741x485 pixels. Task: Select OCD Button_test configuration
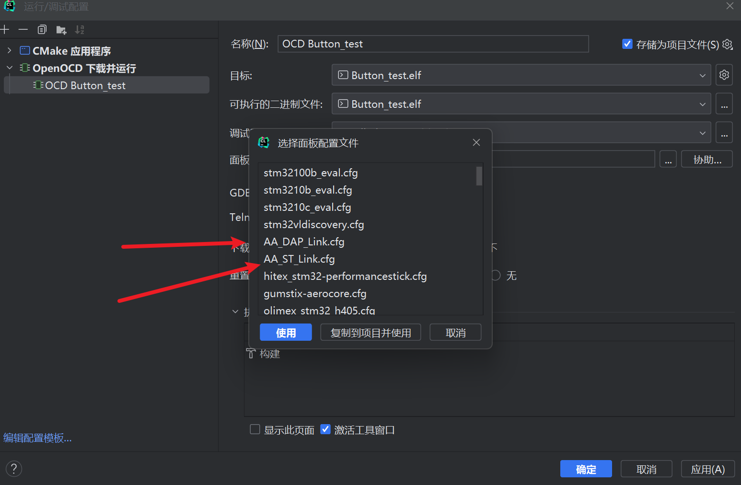pos(106,85)
